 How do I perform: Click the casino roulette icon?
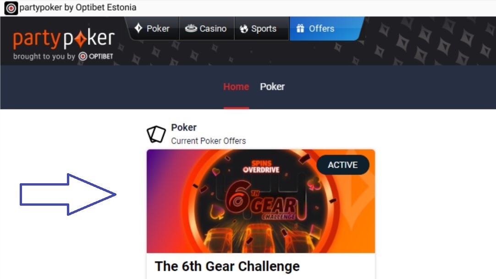(x=191, y=28)
